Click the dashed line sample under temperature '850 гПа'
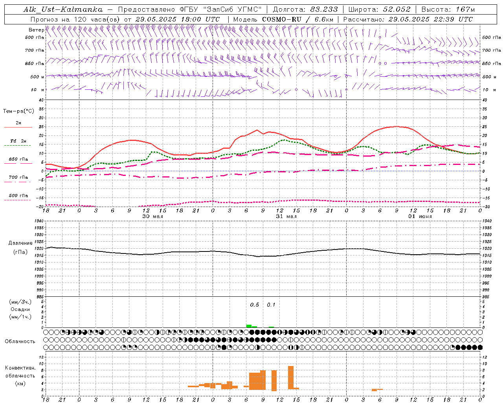Viewport: 503px width, 403px height. coord(18,163)
